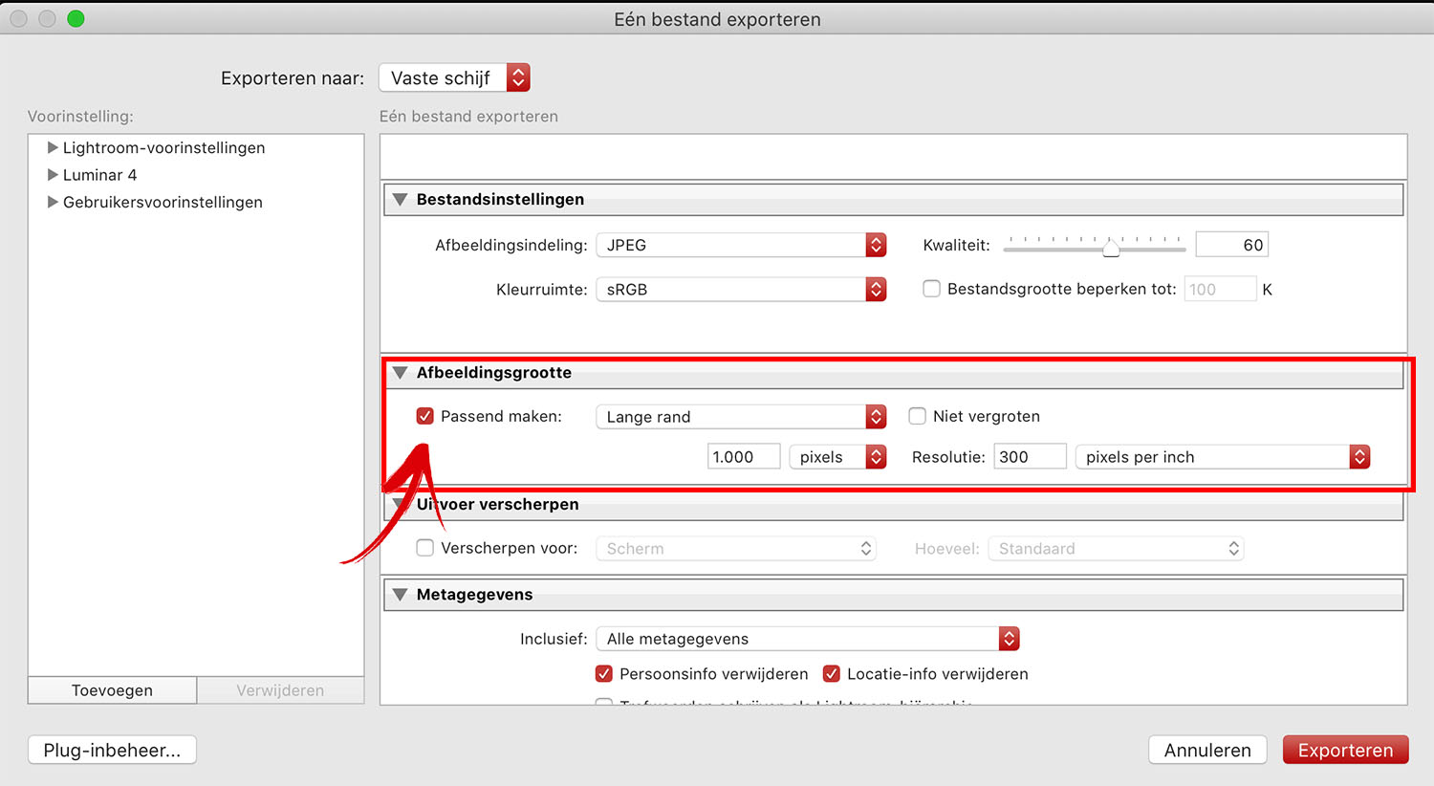This screenshot has width=1434, height=786.
Task: Select Gebruikersvoorinstellingen in preset list
Action: 163,202
